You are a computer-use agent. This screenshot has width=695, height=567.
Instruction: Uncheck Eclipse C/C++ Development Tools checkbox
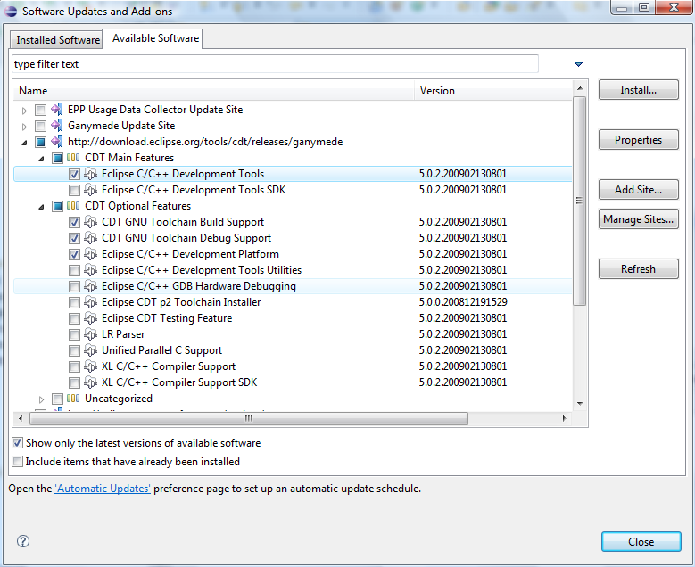[x=74, y=174]
